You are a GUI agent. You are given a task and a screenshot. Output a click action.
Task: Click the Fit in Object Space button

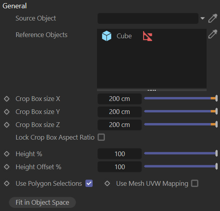tap(42, 202)
